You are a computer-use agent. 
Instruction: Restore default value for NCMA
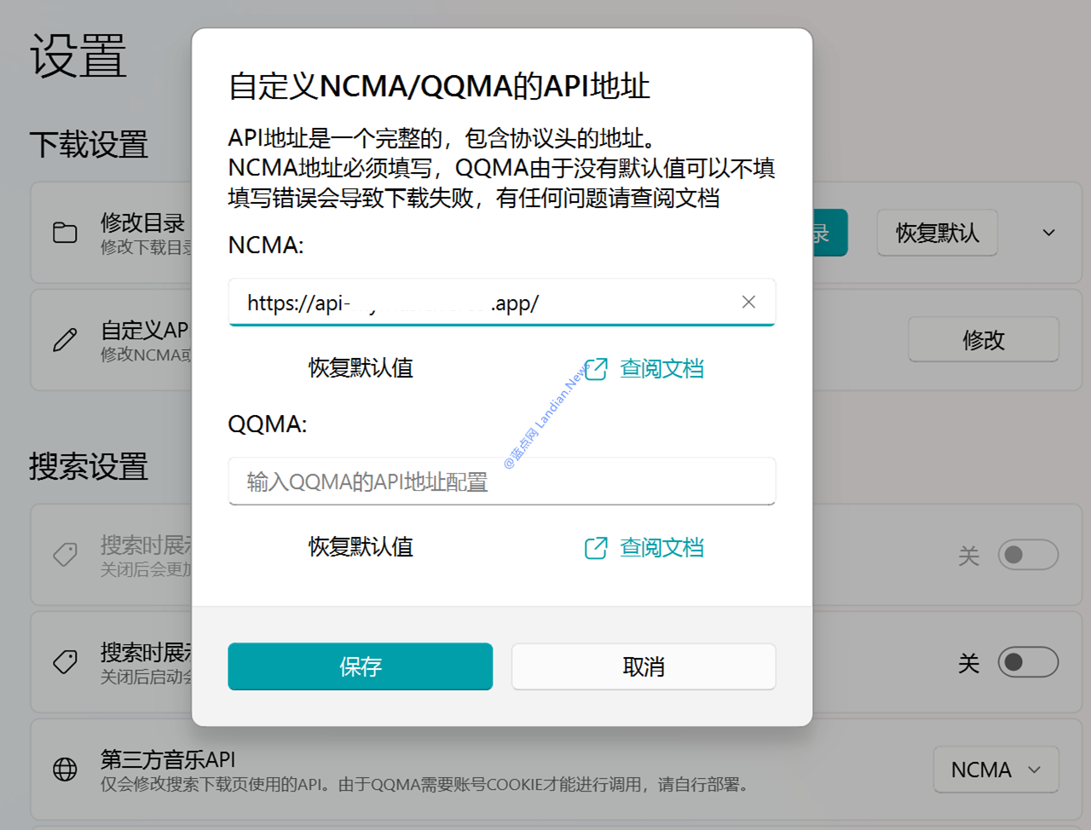pos(361,368)
